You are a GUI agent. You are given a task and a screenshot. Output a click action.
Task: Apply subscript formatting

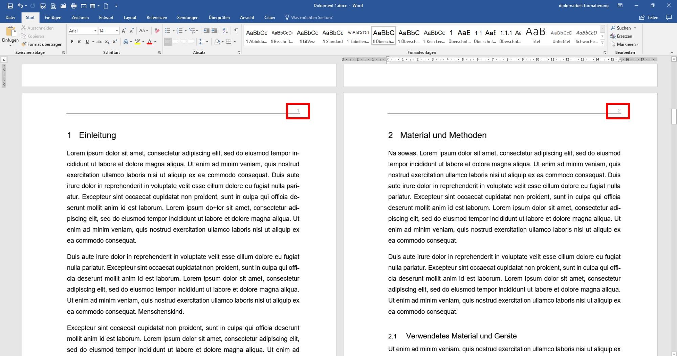pyautogui.click(x=107, y=42)
